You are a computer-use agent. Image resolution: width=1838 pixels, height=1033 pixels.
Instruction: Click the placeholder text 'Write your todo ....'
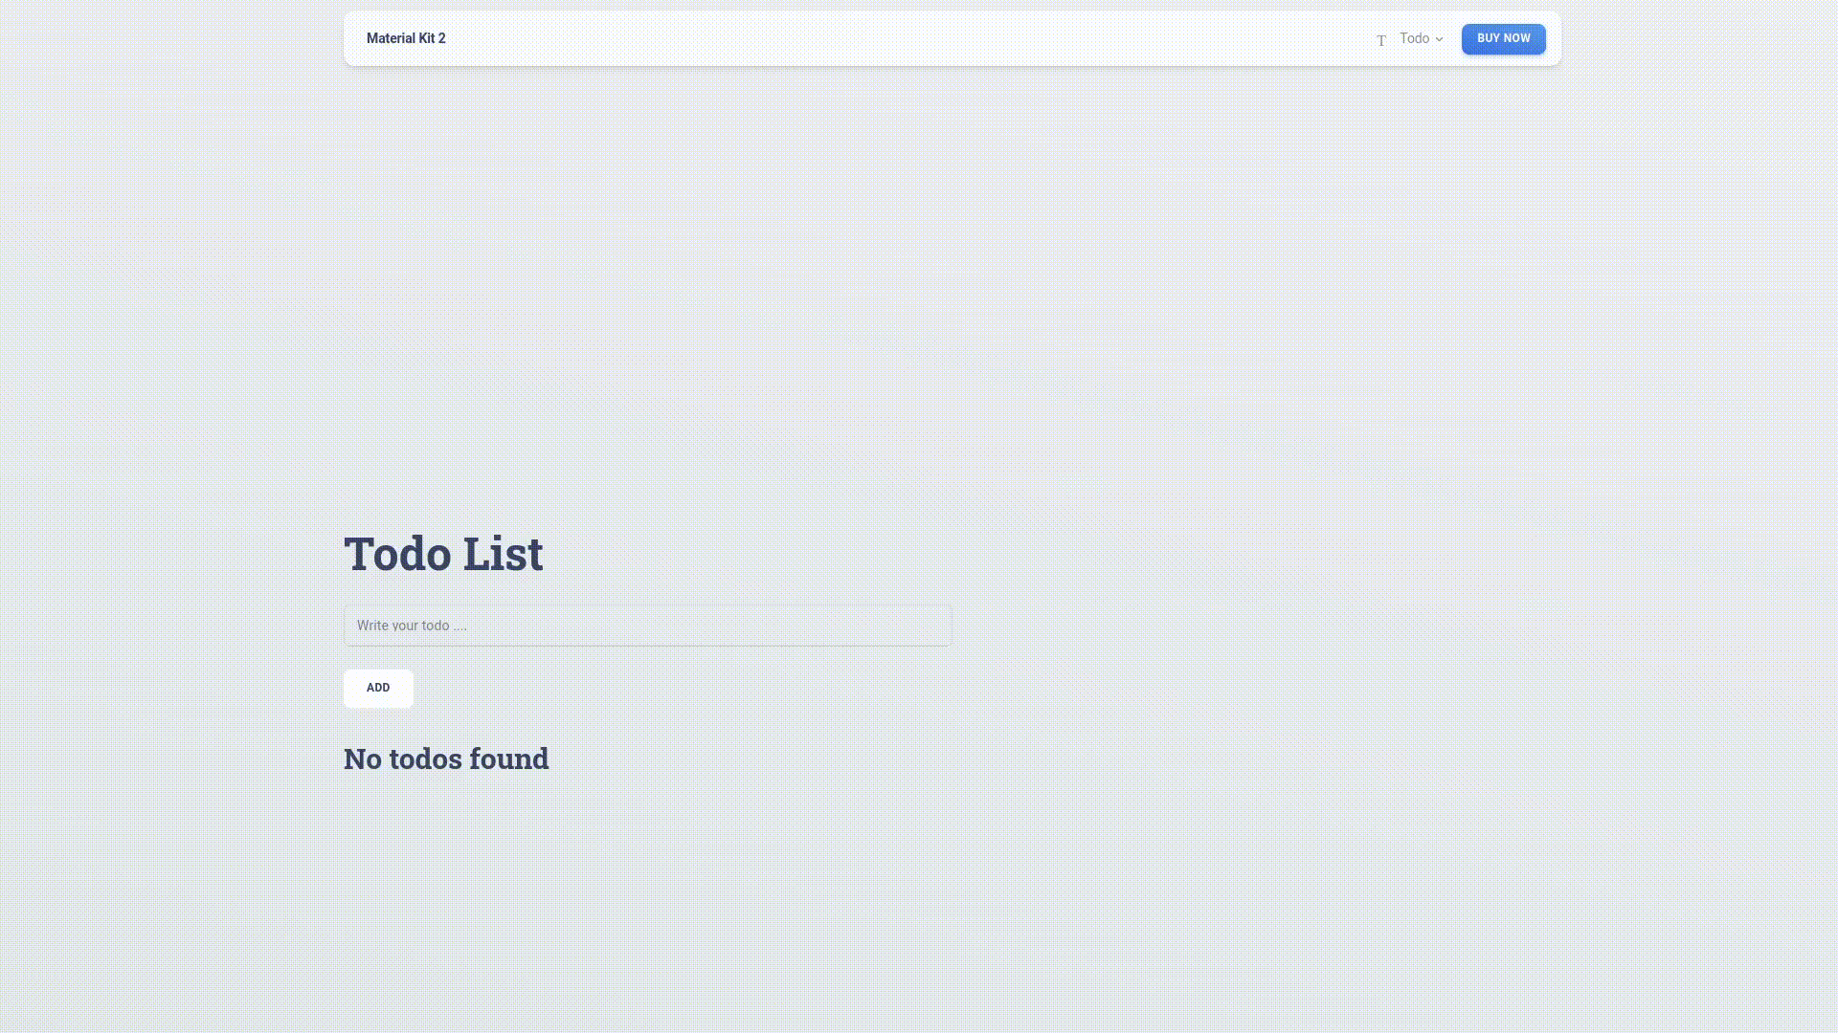click(412, 626)
